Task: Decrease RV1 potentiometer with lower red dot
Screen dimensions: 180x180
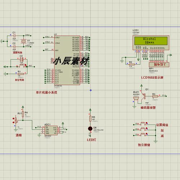Action: (x=13, y=122)
